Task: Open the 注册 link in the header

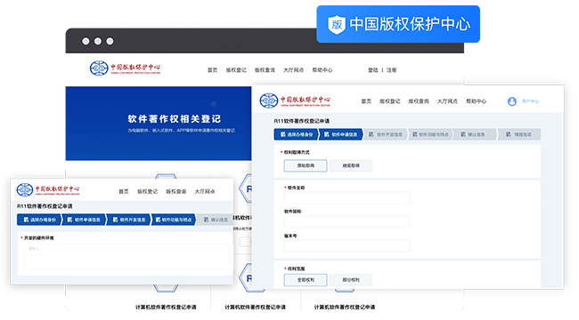Action: (x=391, y=70)
